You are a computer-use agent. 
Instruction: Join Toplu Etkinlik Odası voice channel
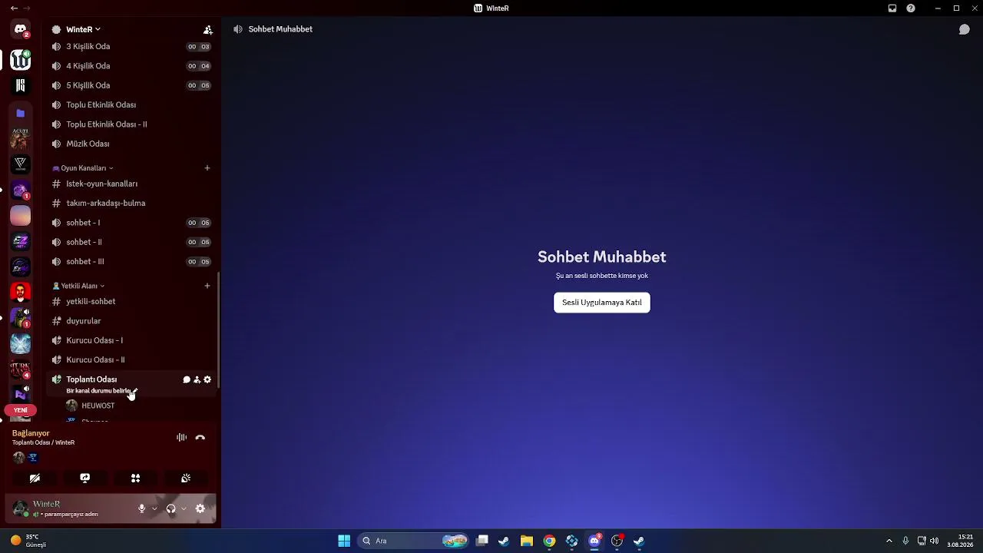pos(131,104)
